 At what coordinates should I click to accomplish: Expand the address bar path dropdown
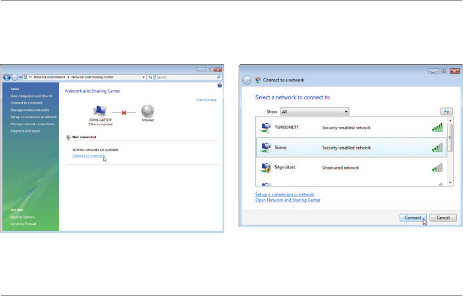pyautogui.click(x=144, y=77)
